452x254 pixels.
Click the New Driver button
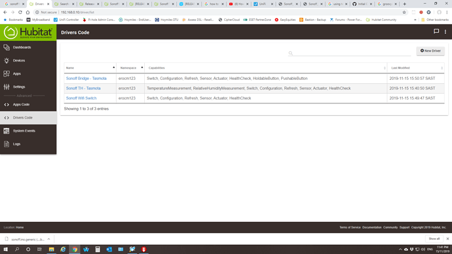point(430,50)
